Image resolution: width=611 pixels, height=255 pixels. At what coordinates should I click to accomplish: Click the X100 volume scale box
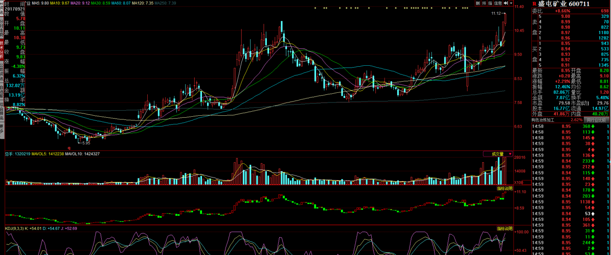coord(518,182)
